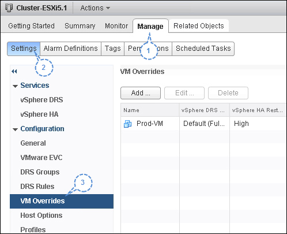Switch to the Tags sub-tab

tap(112, 49)
